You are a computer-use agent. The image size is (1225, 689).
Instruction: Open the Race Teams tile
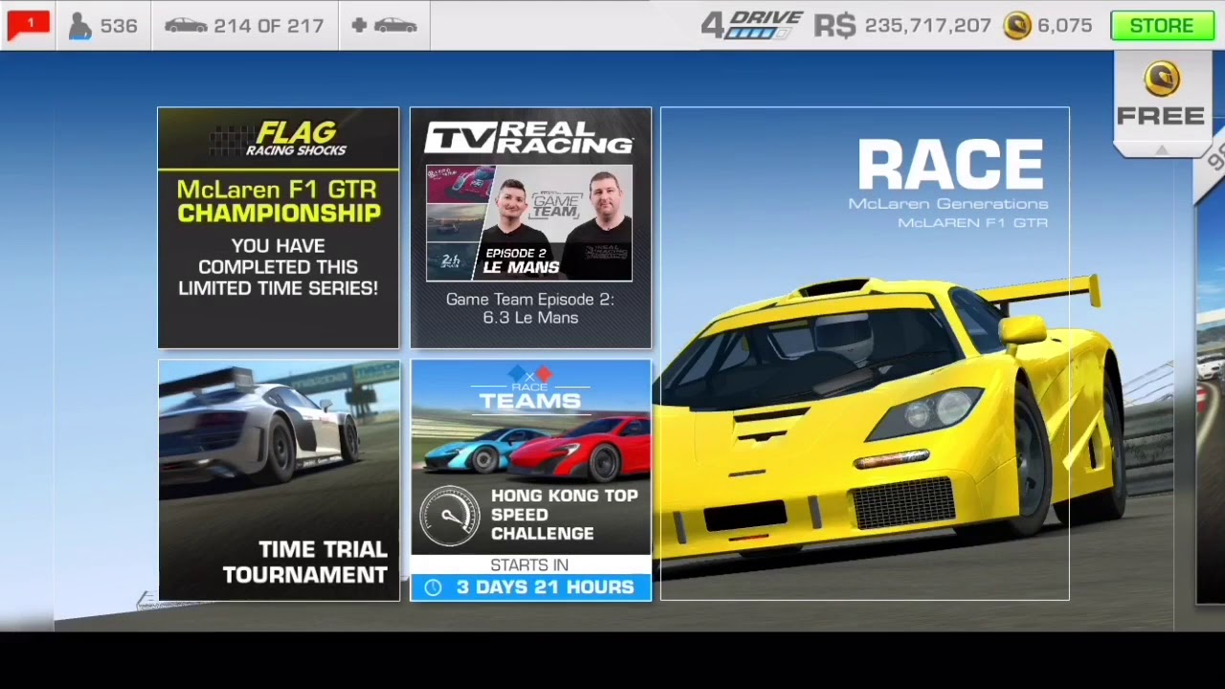click(530, 480)
